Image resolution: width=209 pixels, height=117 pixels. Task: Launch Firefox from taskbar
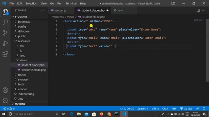(102, 114)
